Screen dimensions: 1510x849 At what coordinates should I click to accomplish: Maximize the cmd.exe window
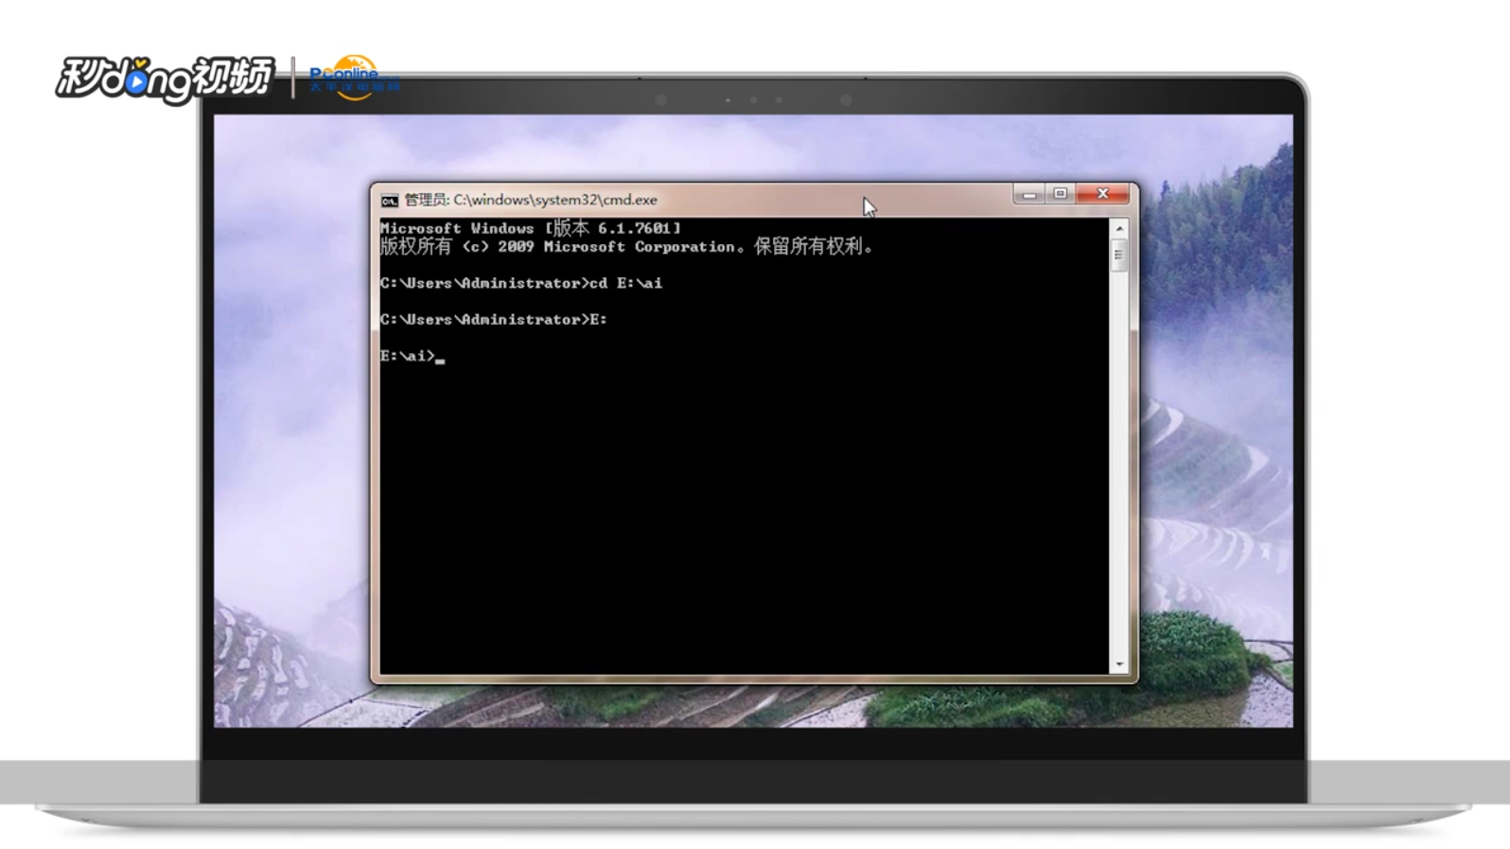click(x=1061, y=194)
